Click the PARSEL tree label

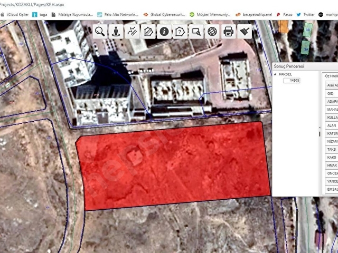coord(285,74)
